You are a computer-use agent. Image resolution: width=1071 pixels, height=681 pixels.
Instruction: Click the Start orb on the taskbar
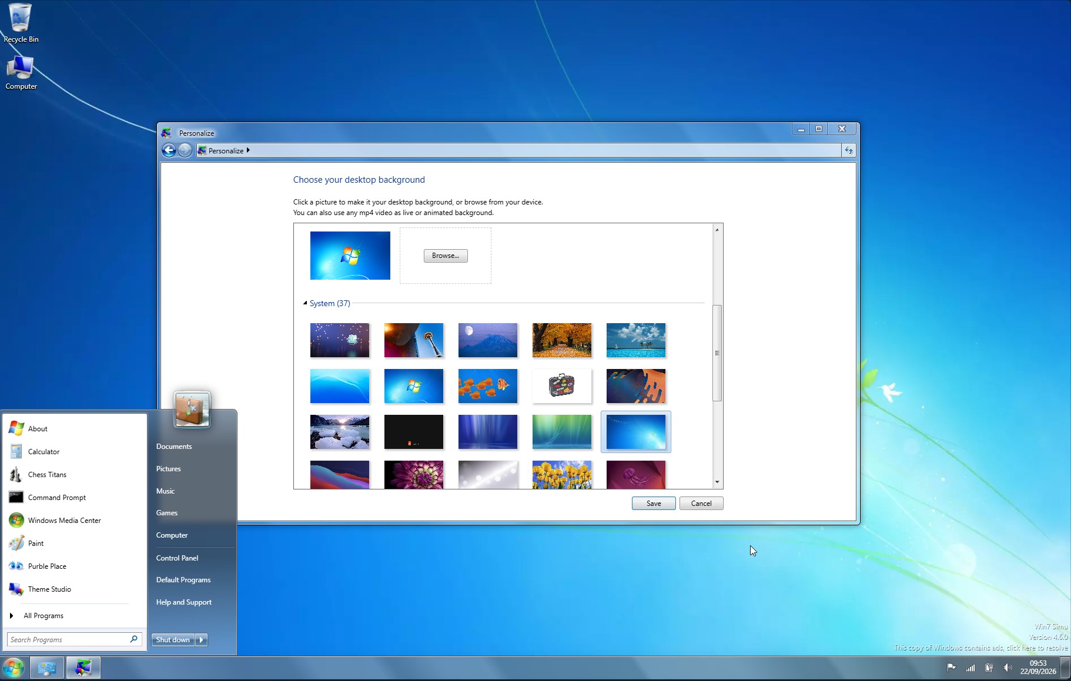pyautogui.click(x=14, y=668)
